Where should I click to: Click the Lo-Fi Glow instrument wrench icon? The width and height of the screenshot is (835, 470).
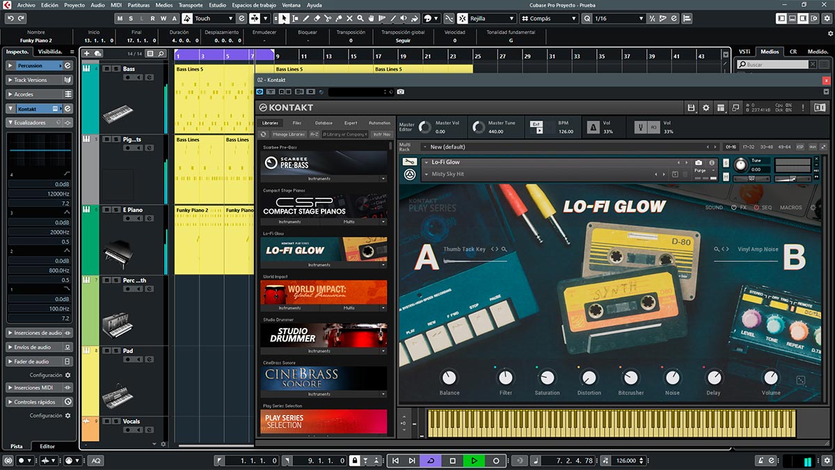coord(410,162)
